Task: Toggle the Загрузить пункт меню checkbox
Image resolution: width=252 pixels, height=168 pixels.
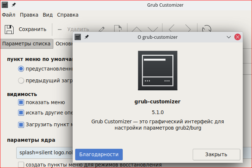Action: coord(21,125)
